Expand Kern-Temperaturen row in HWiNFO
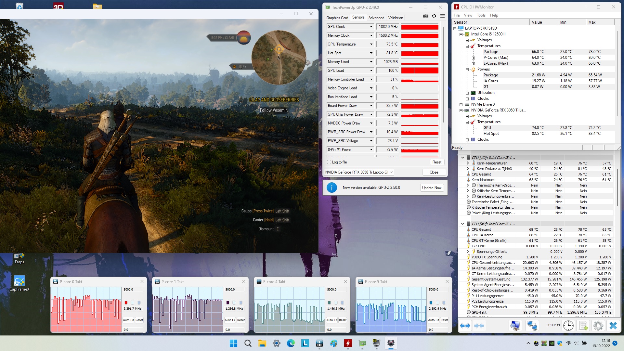Image resolution: width=624 pixels, height=351 pixels. [x=468, y=163]
